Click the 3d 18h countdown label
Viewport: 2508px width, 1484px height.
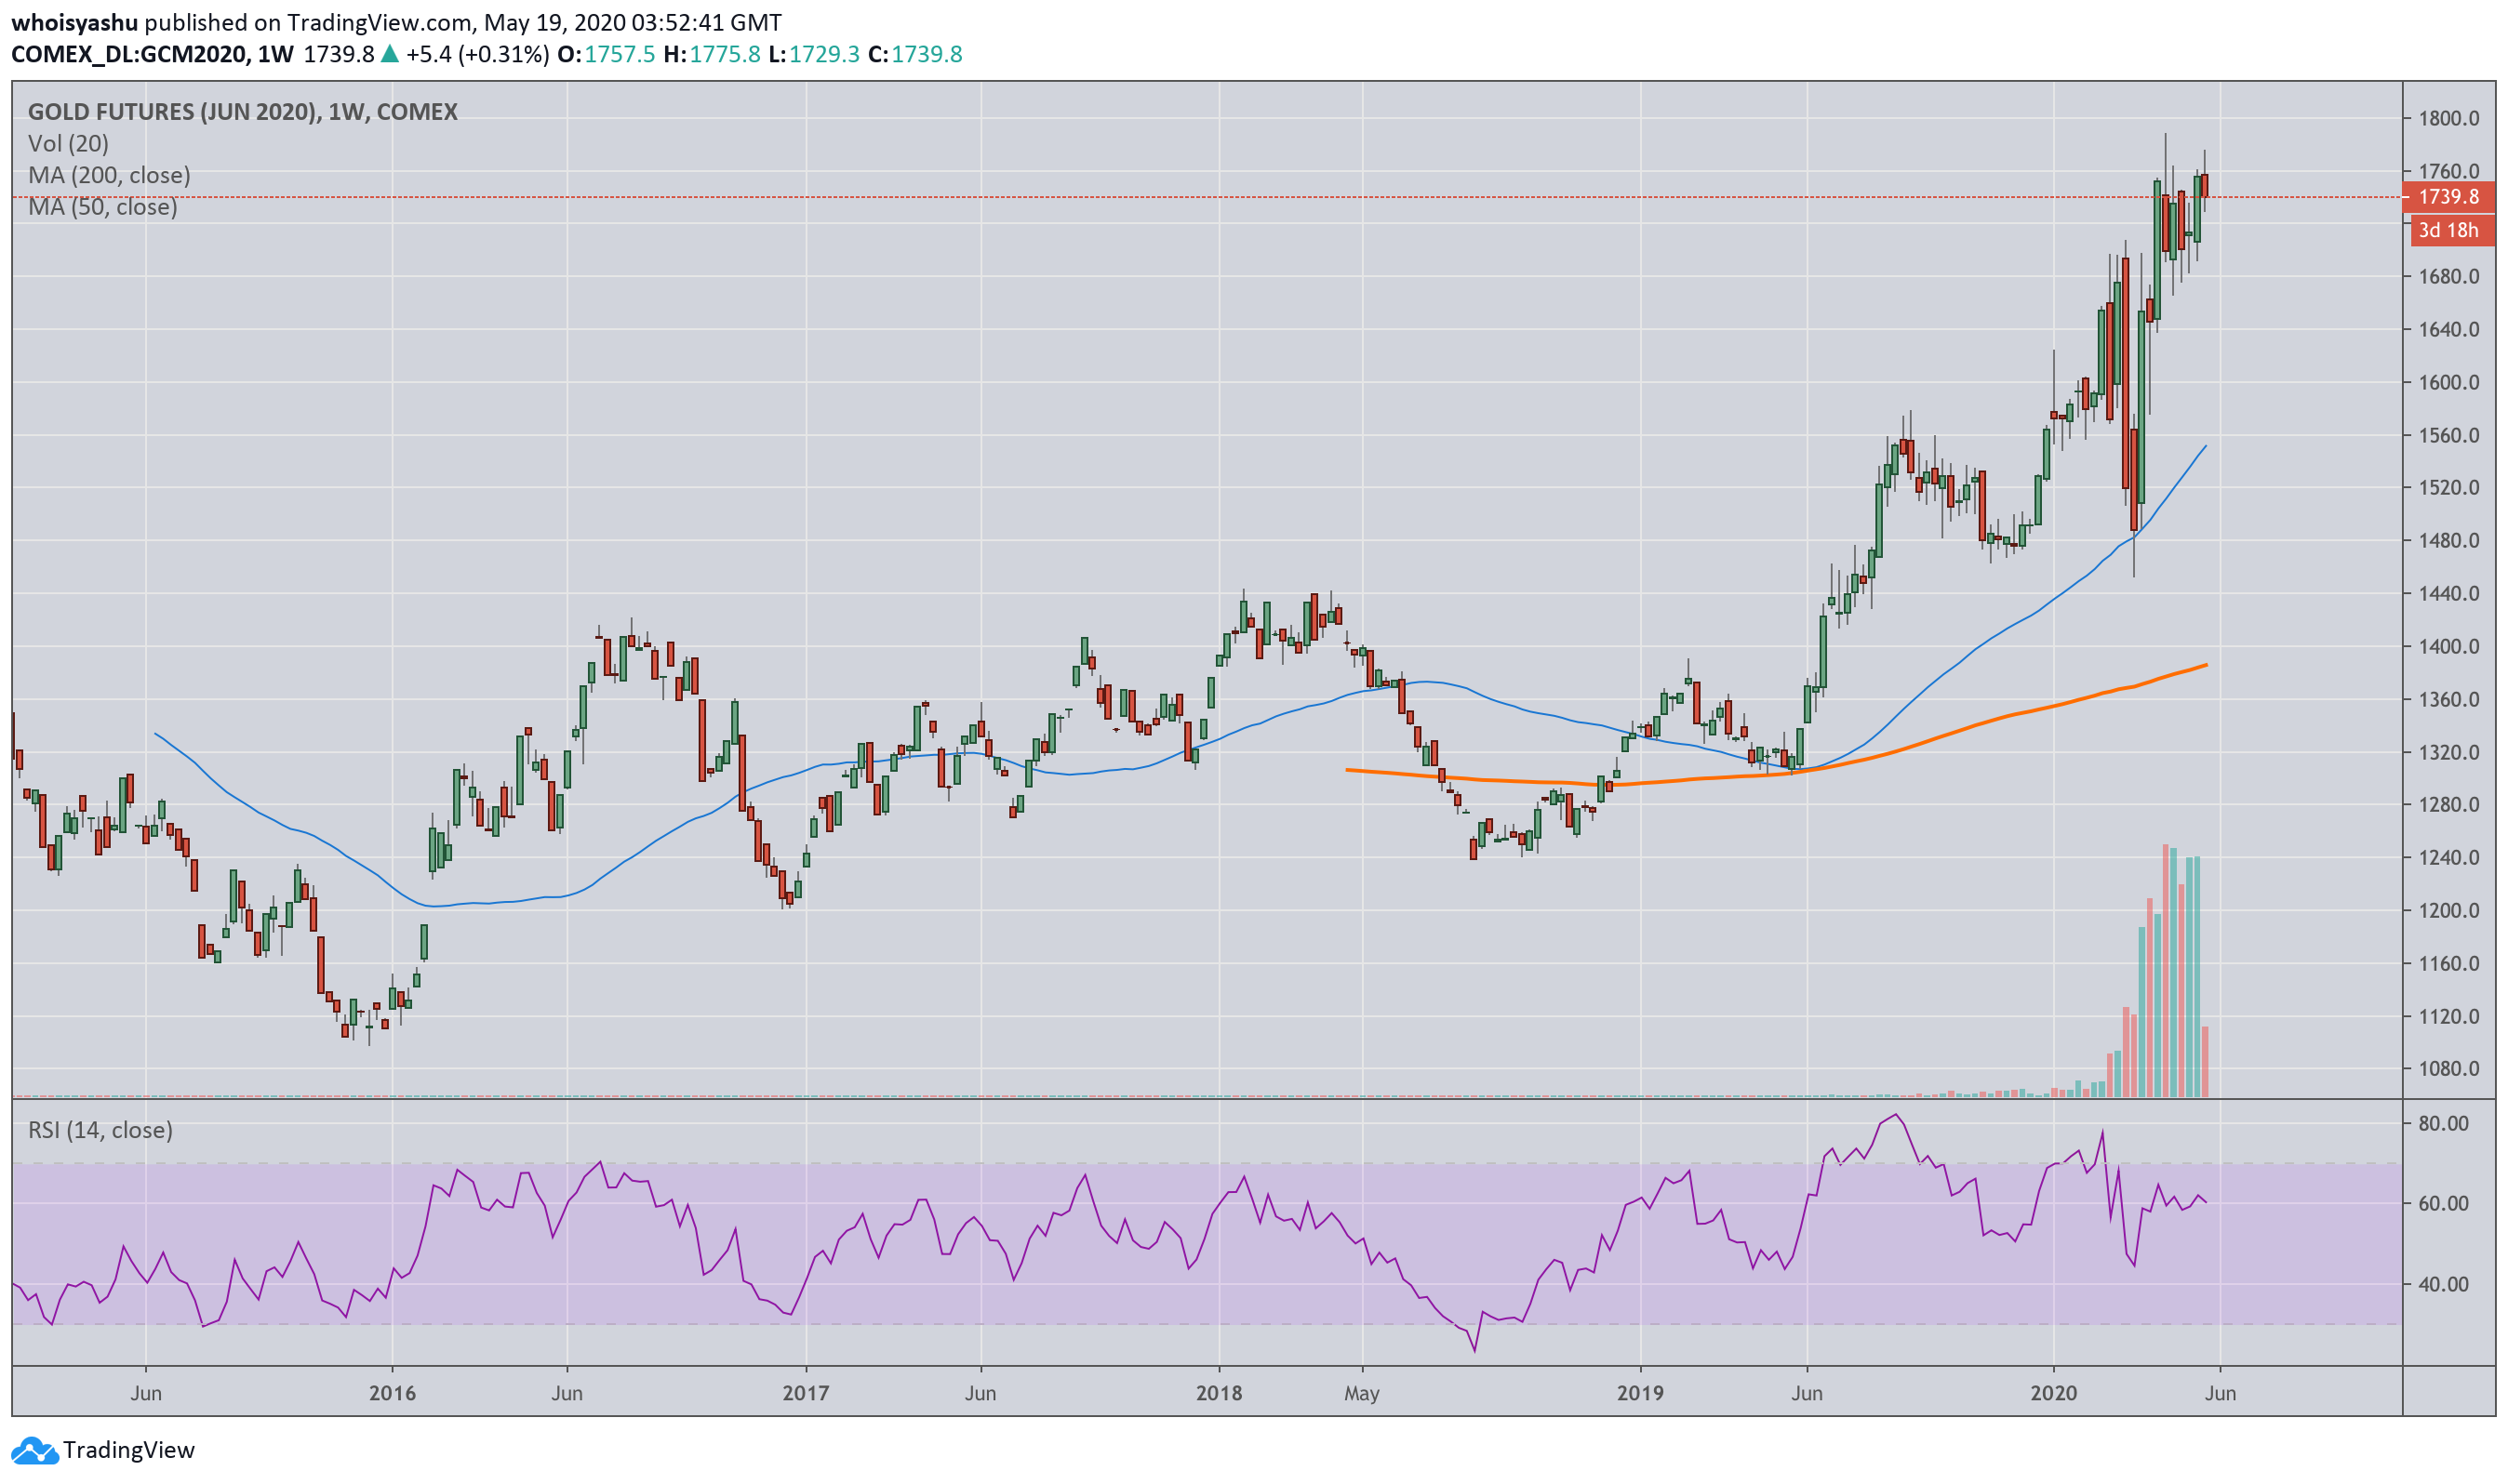point(2446,230)
